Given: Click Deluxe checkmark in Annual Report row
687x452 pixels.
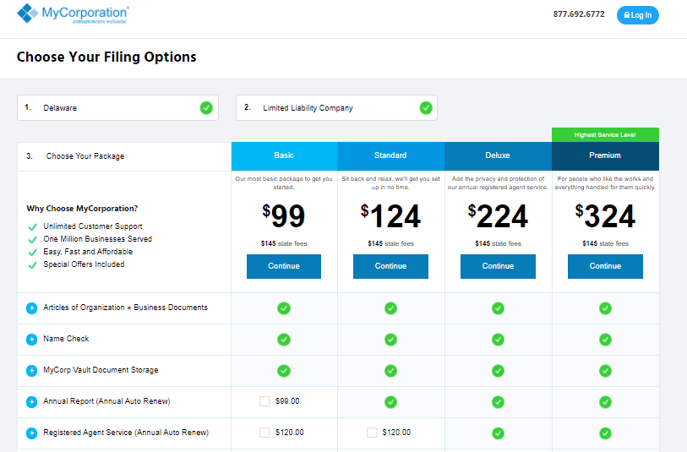Looking at the screenshot, I should 499,402.
